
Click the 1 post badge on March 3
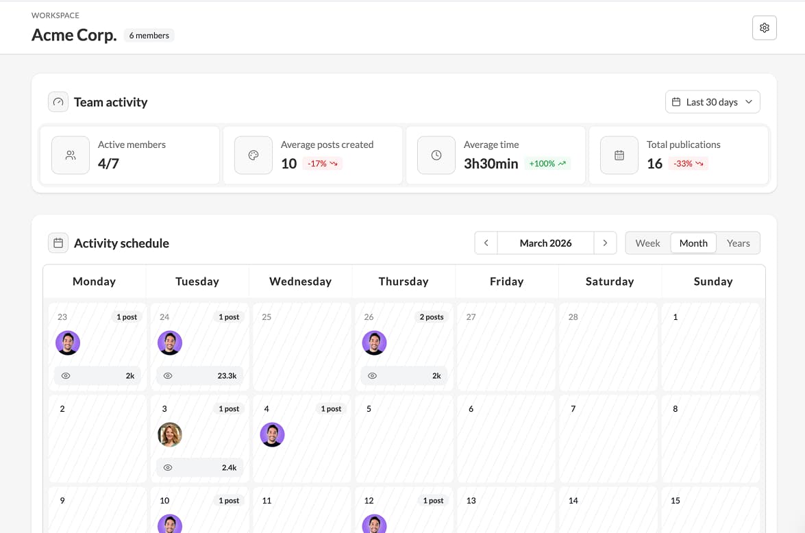point(228,409)
